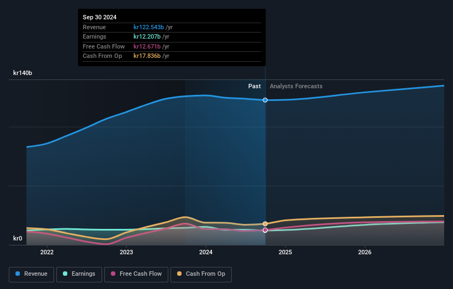Click the orange Cash From Op data point
The image size is (453, 289).
click(x=265, y=224)
